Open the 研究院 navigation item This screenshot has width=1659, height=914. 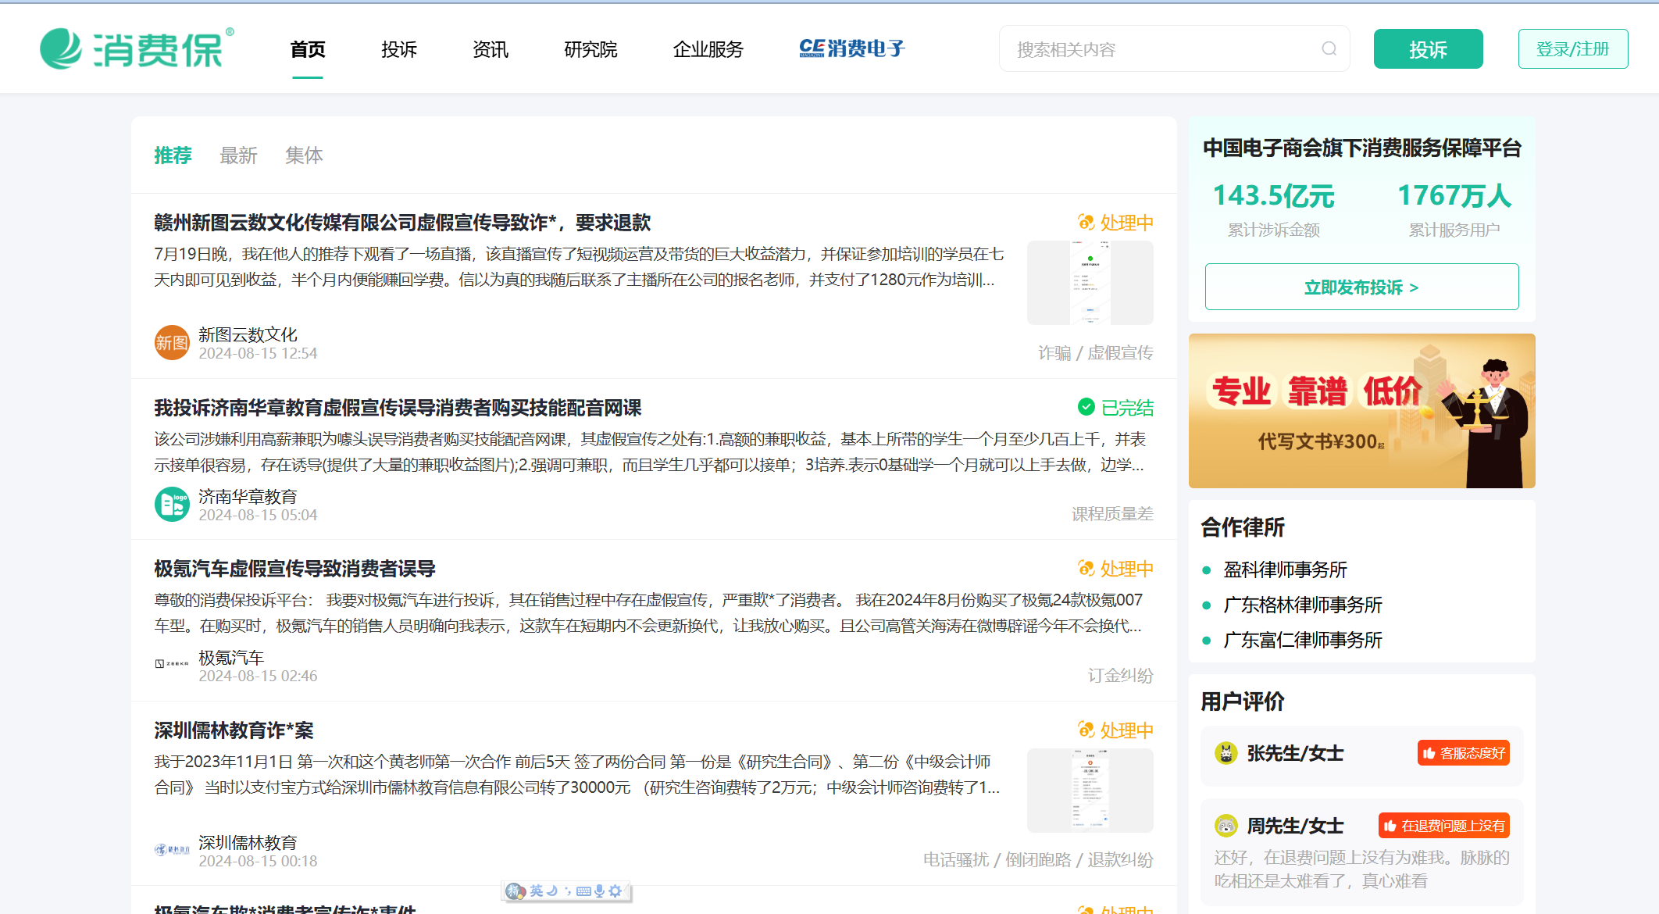pyautogui.click(x=590, y=49)
